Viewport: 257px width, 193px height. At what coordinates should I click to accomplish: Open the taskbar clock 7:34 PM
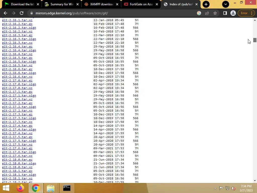[246, 188]
